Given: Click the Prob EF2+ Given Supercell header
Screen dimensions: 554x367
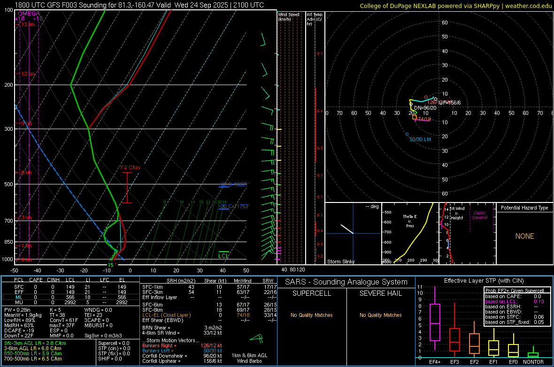Looking at the screenshot, I should tap(515, 291).
